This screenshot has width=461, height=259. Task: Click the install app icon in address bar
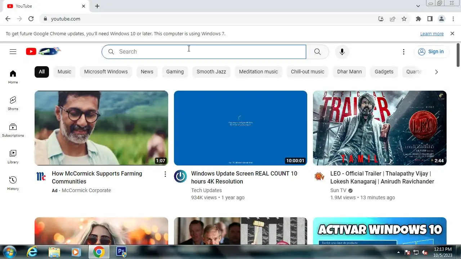[381, 19]
